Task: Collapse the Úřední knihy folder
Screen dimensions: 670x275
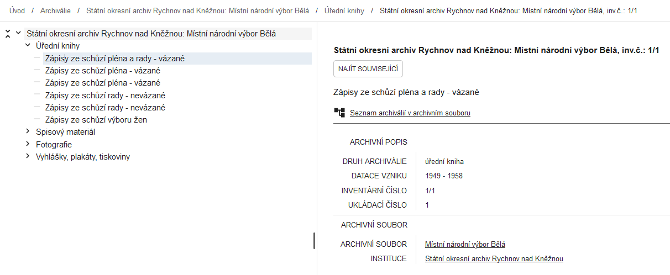Action: [28, 46]
